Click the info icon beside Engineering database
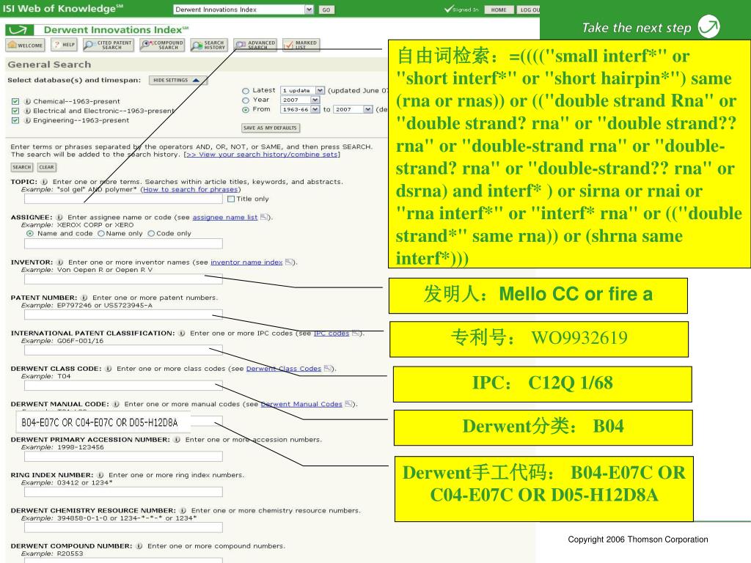Viewport: 751px width, 563px height. [x=28, y=121]
